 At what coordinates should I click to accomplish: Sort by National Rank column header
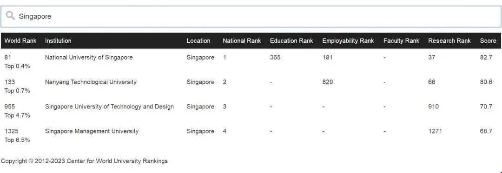[242, 40]
